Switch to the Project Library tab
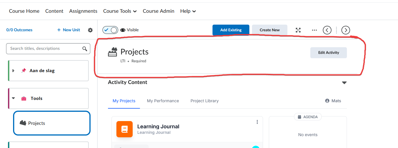This screenshot has width=398, height=148. coord(204,101)
